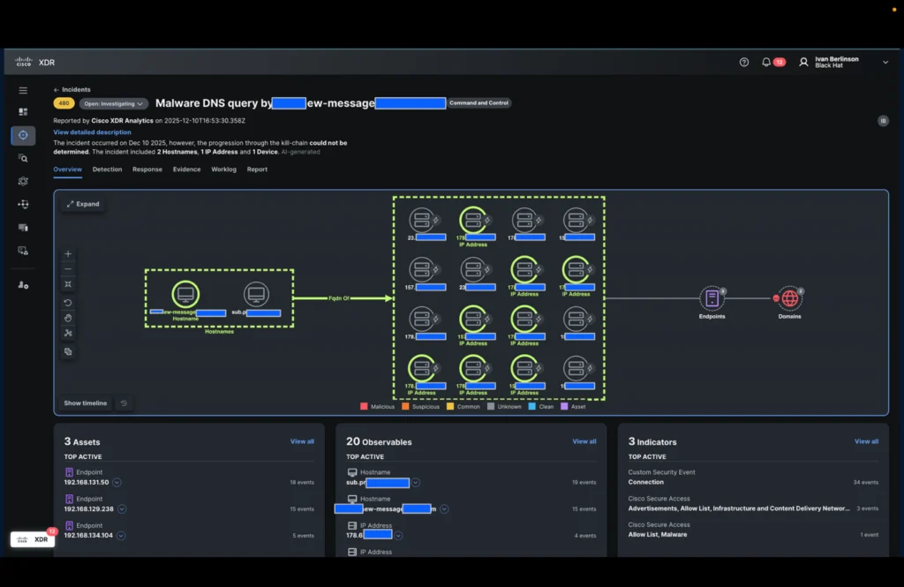The image size is (904, 587).
Task: Open the Investigate sidebar icon
Action: coord(23,158)
